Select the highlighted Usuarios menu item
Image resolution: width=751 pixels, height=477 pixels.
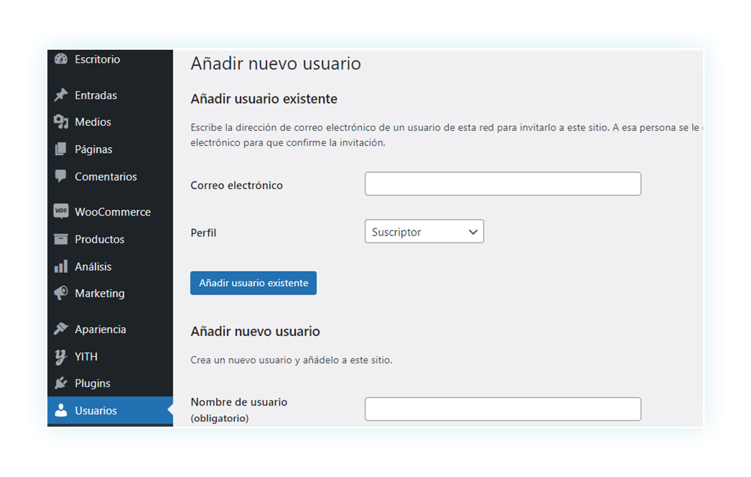coord(110,411)
